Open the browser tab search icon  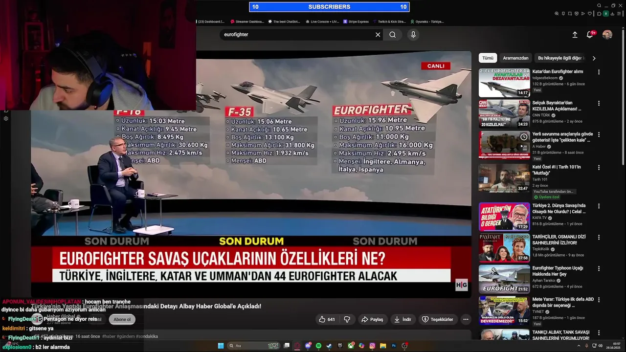click(x=599, y=5)
